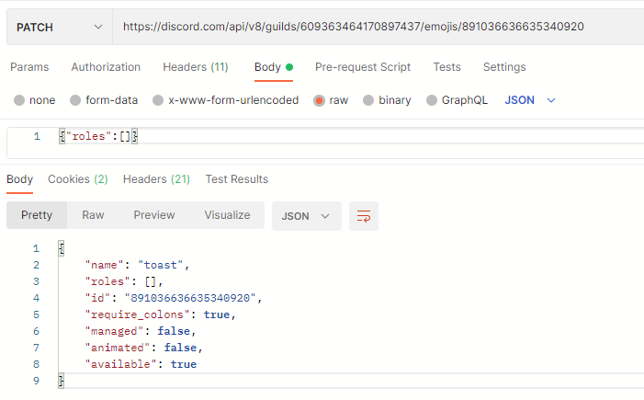
Task: Click the "require_colons" key
Action: [x=137, y=314]
